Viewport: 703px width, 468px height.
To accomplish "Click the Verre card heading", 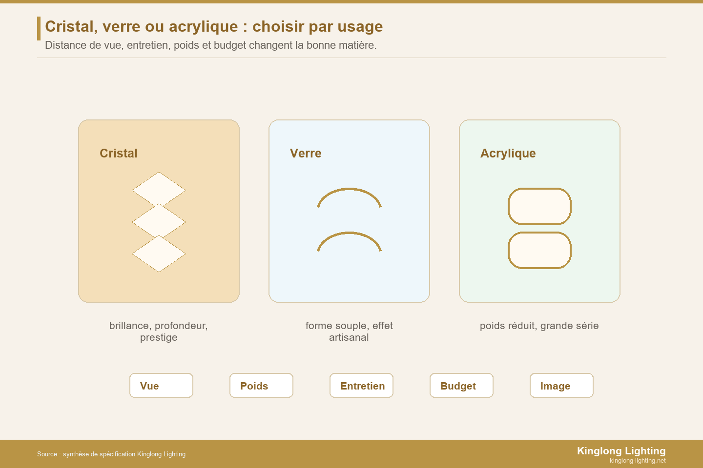I will (306, 153).
